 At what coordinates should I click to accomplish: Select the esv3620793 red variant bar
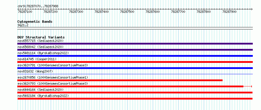tap(130, 86)
